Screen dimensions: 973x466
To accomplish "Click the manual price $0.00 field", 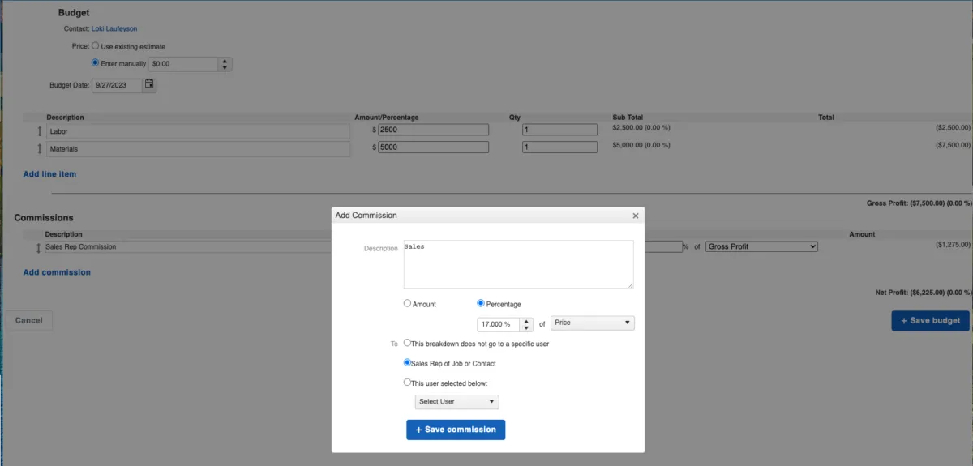I will (184, 63).
